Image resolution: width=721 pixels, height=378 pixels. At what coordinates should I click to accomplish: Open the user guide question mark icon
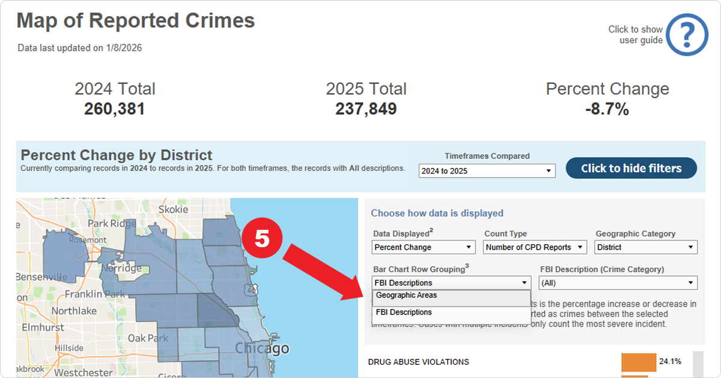(686, 35)
